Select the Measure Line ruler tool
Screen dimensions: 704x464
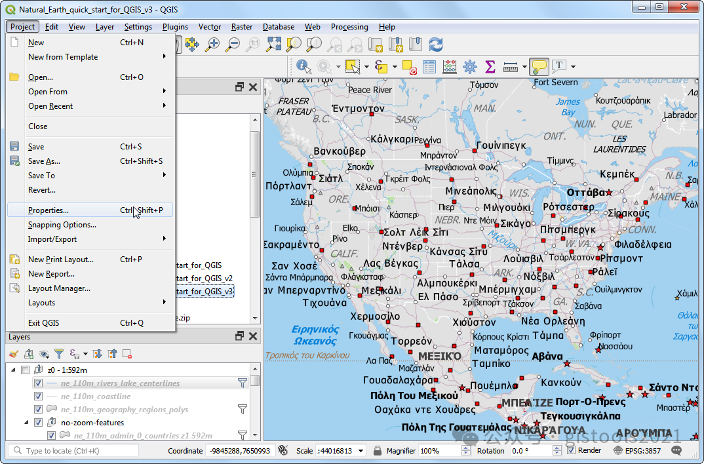coord(511,67)
